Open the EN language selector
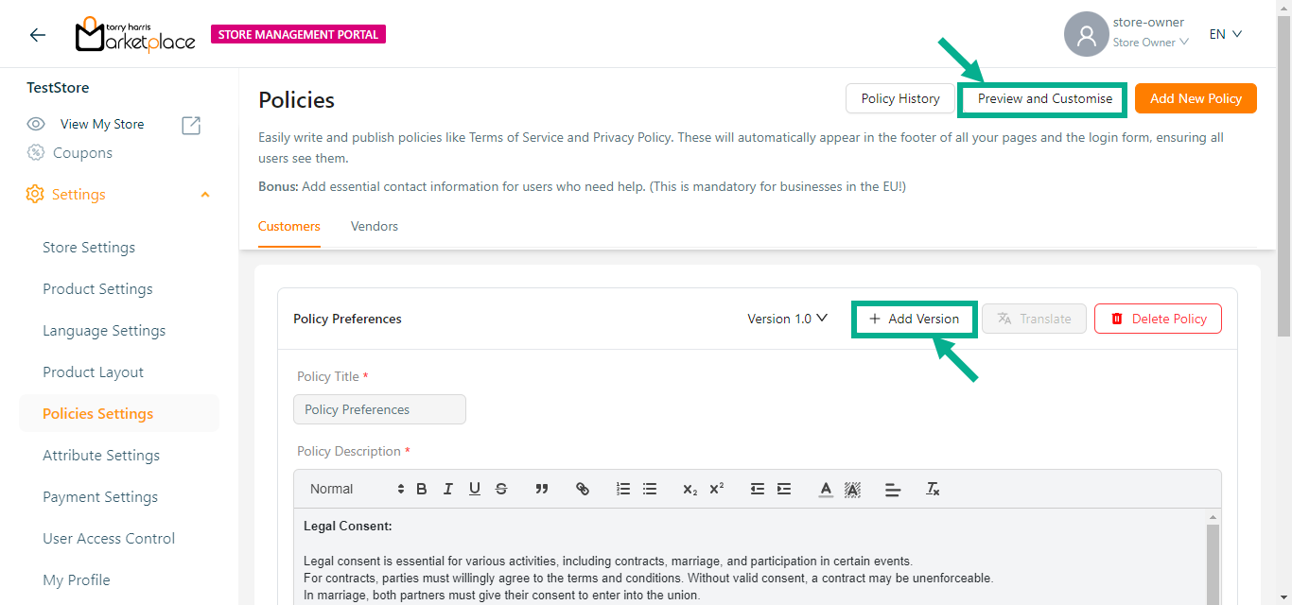This screenshot has width=1292, height=605. (1225, 34)
